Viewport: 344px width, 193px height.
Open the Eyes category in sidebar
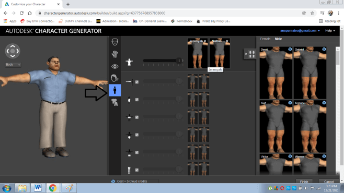pos(114,66)
